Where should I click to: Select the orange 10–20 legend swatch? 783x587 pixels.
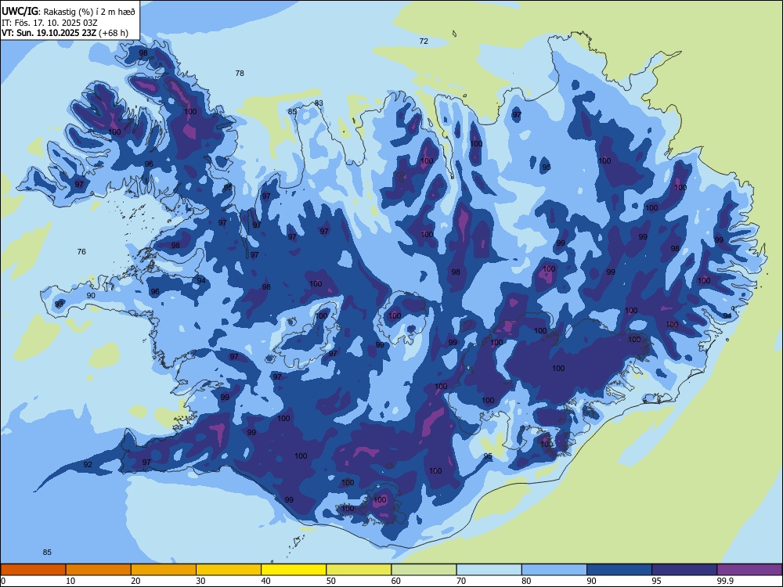pos(99,570)
